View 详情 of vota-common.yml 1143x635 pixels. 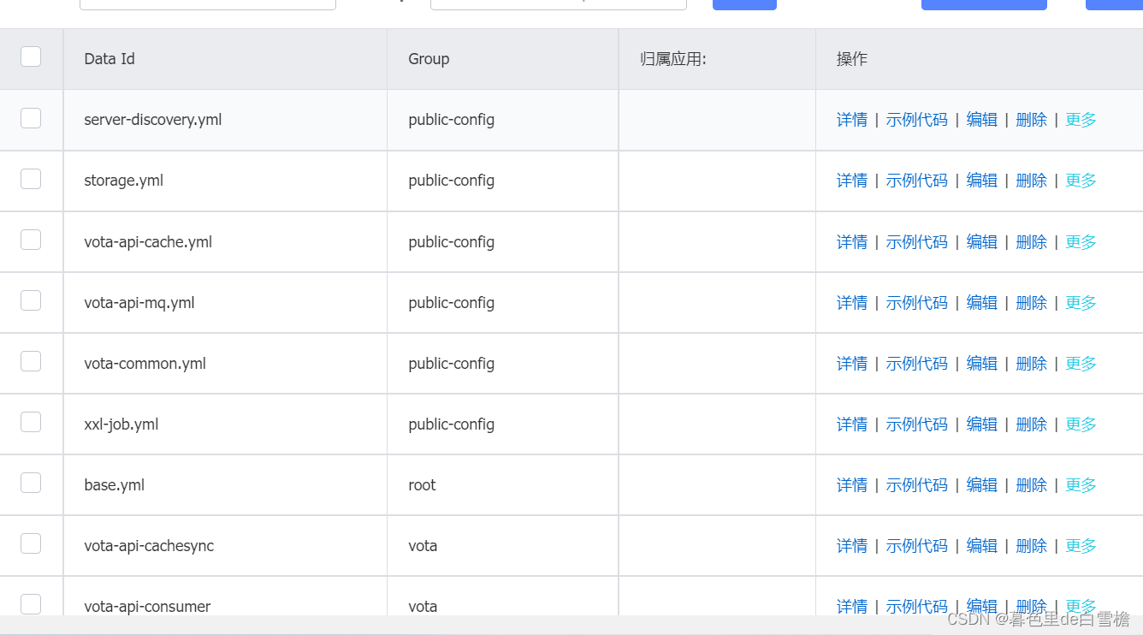point(852,364)
